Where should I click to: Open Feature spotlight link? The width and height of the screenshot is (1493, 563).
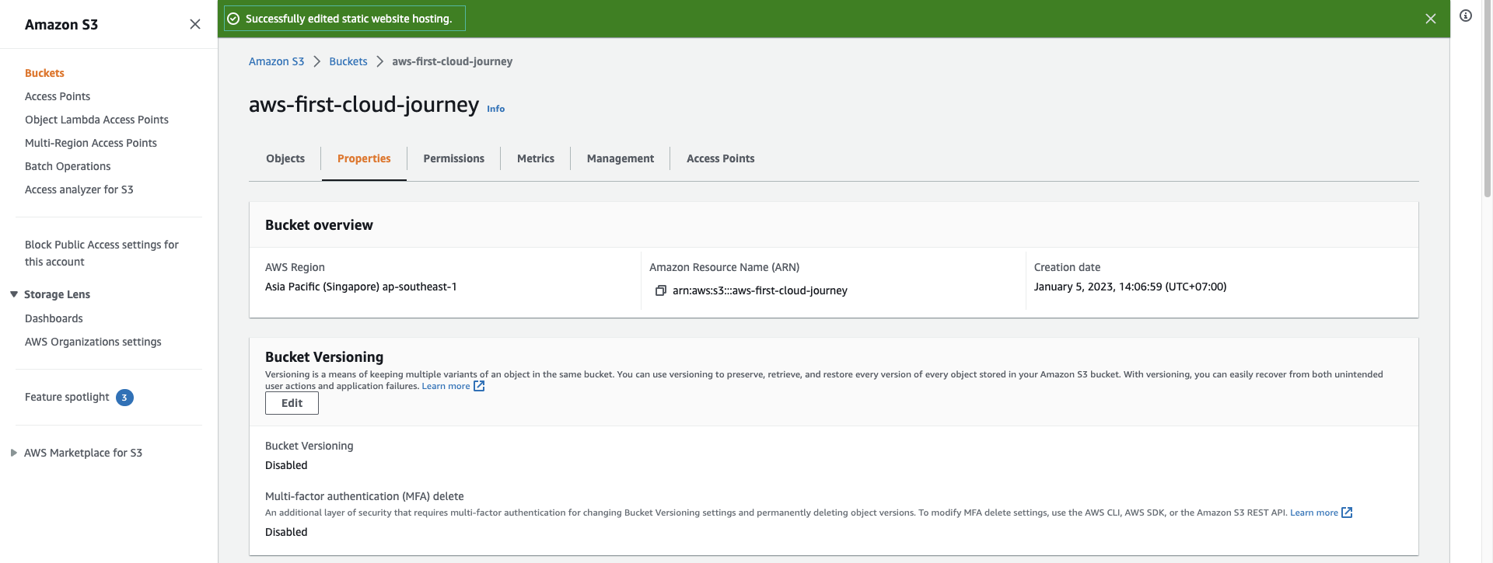pyautogui.click(x=67, y=397)
